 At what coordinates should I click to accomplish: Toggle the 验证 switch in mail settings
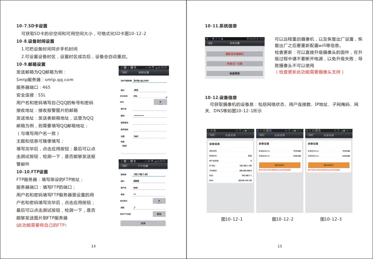[160, 102]
